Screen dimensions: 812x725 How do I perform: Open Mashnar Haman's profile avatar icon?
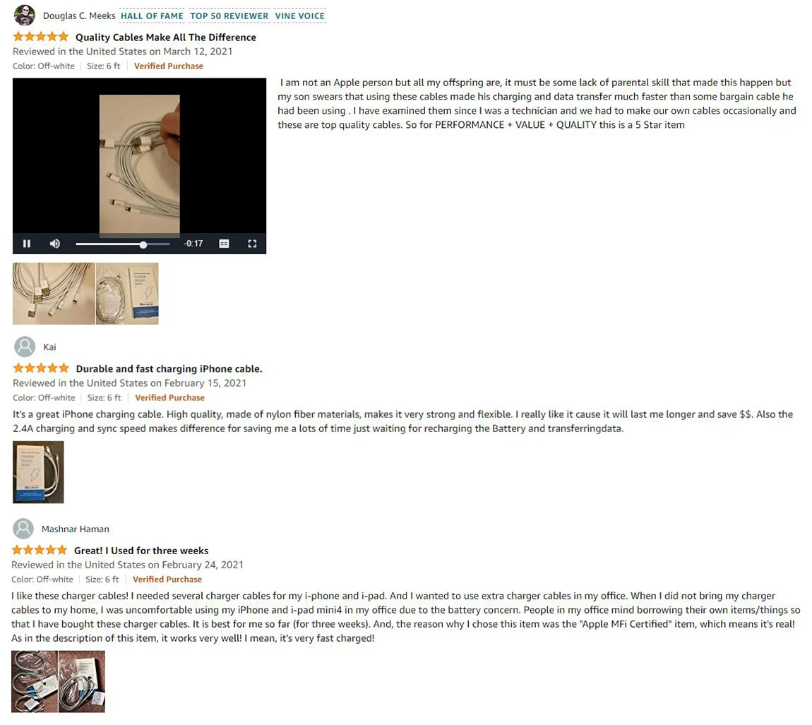[x=23, y=529]
